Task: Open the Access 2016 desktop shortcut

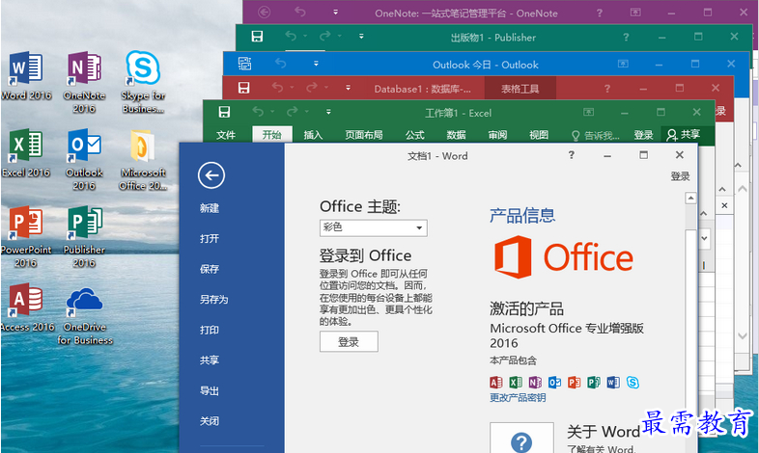Action: pyautogui.click(x=27, y=307)
